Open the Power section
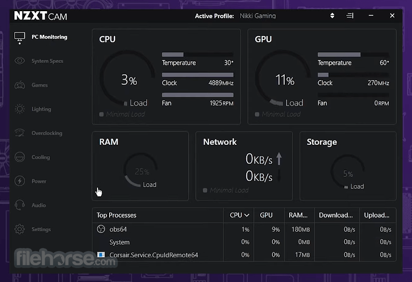The image size is (412, 282). (39, 181)
